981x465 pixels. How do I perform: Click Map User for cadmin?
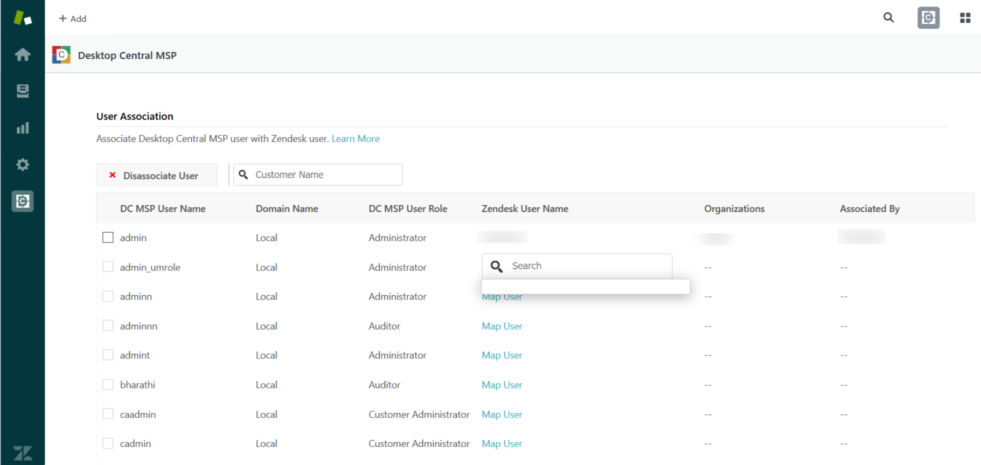(x=502, y=443)
